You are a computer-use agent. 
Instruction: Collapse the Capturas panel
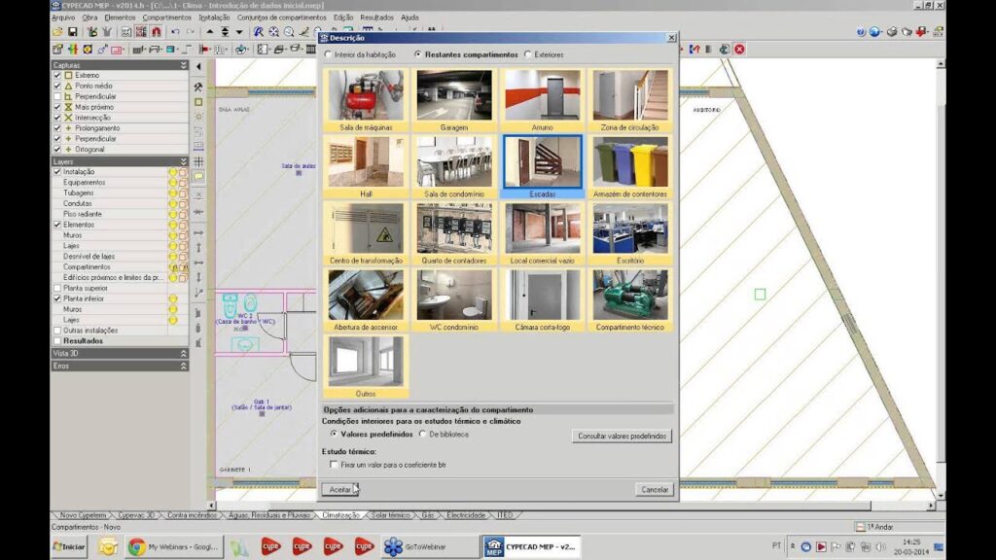tap(183, 65)
